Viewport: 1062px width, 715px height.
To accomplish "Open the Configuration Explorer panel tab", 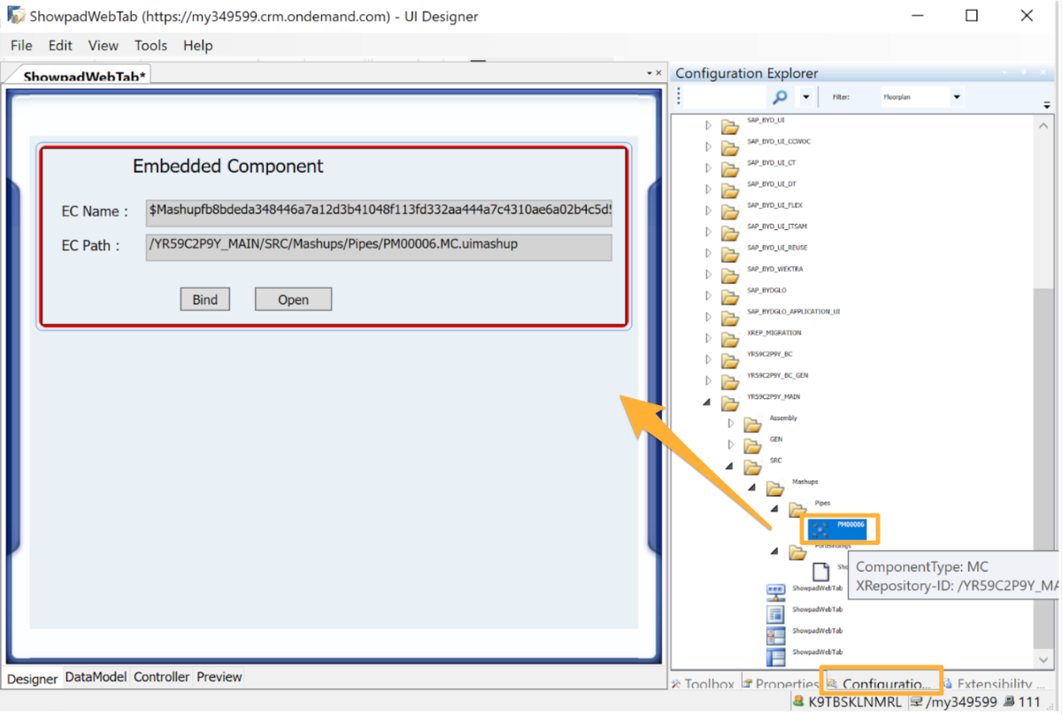I will (881, 684).
